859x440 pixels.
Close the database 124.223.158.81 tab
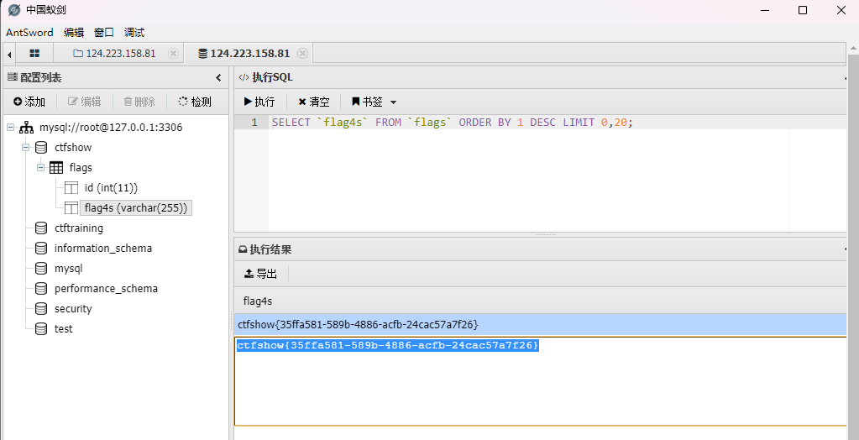pos(302,53)
